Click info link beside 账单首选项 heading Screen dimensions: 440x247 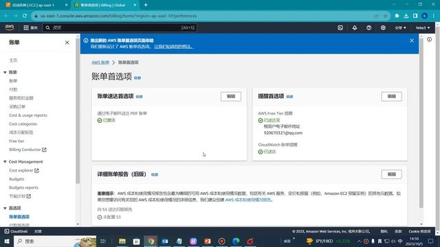137,78
